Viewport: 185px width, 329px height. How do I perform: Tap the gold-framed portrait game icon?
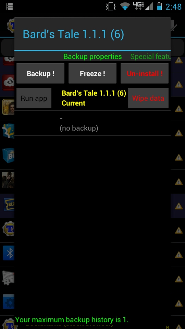[x=8, y=107]
